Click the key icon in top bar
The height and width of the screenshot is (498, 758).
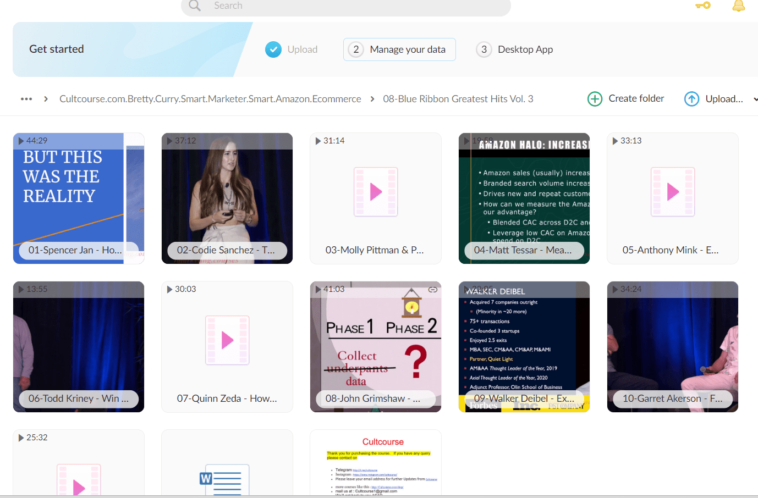pos(702,5)
